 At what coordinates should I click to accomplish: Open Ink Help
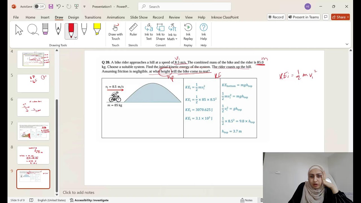click(204, 32)
